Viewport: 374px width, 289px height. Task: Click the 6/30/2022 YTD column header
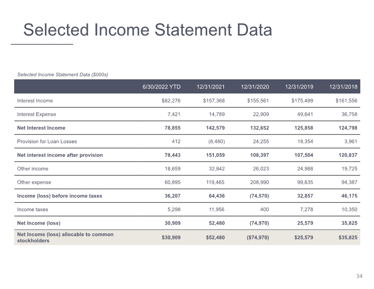161,87
